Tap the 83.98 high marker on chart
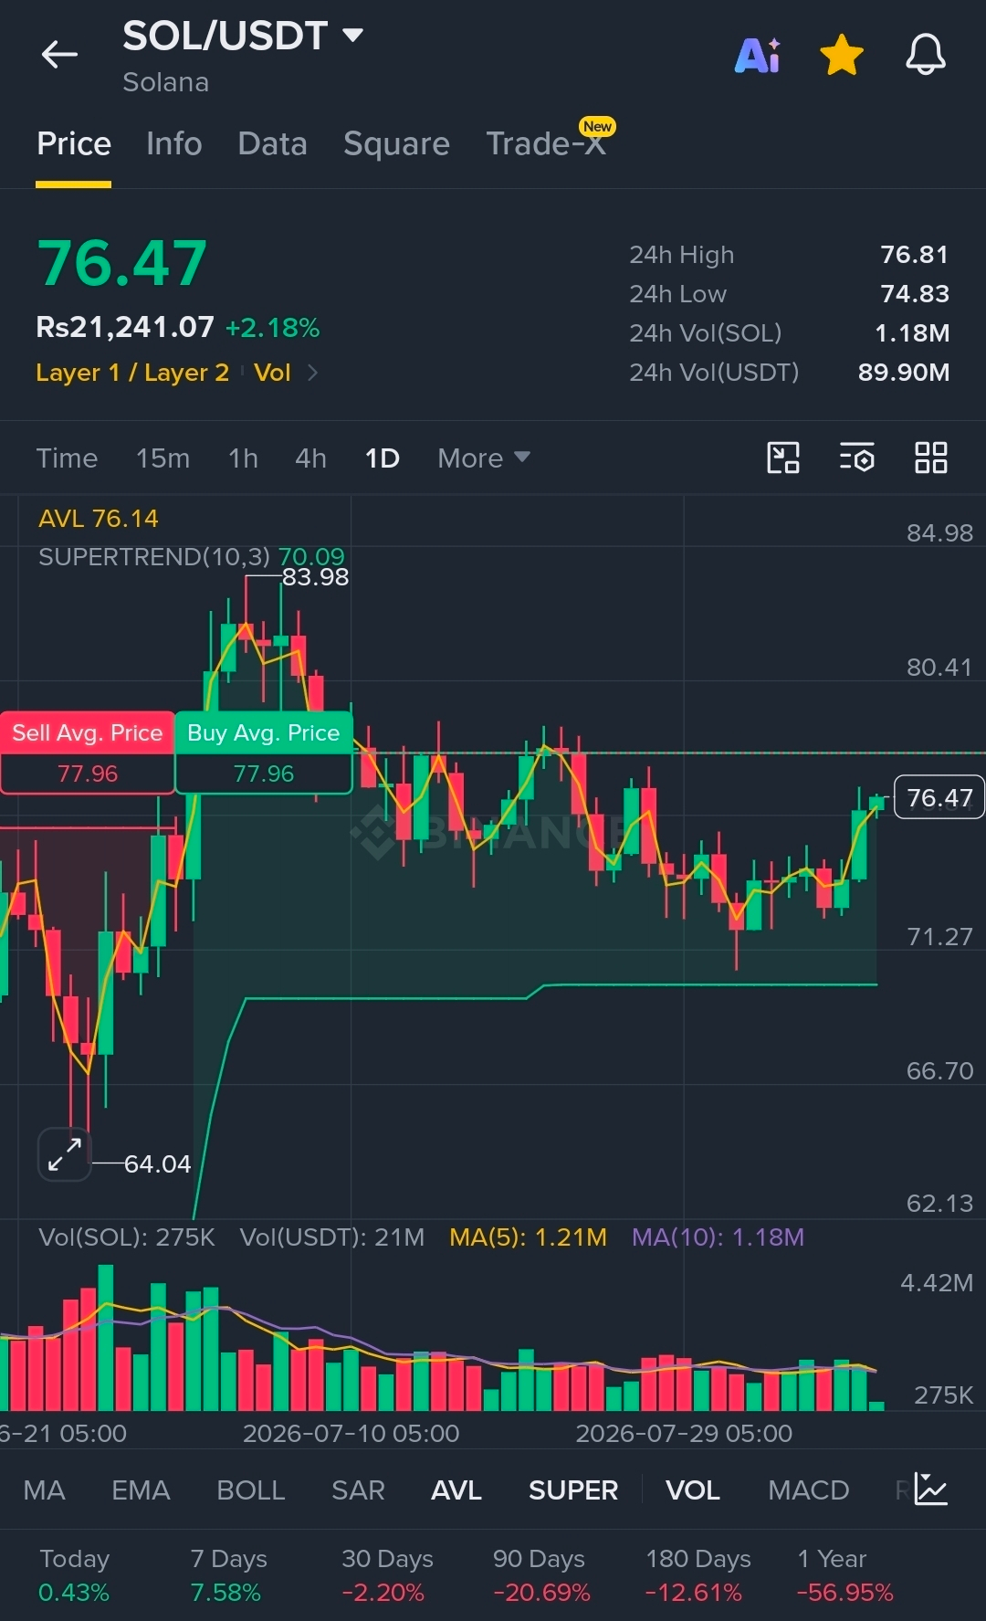Screen dimensions: 986x1621 click(x=315, y=577)
